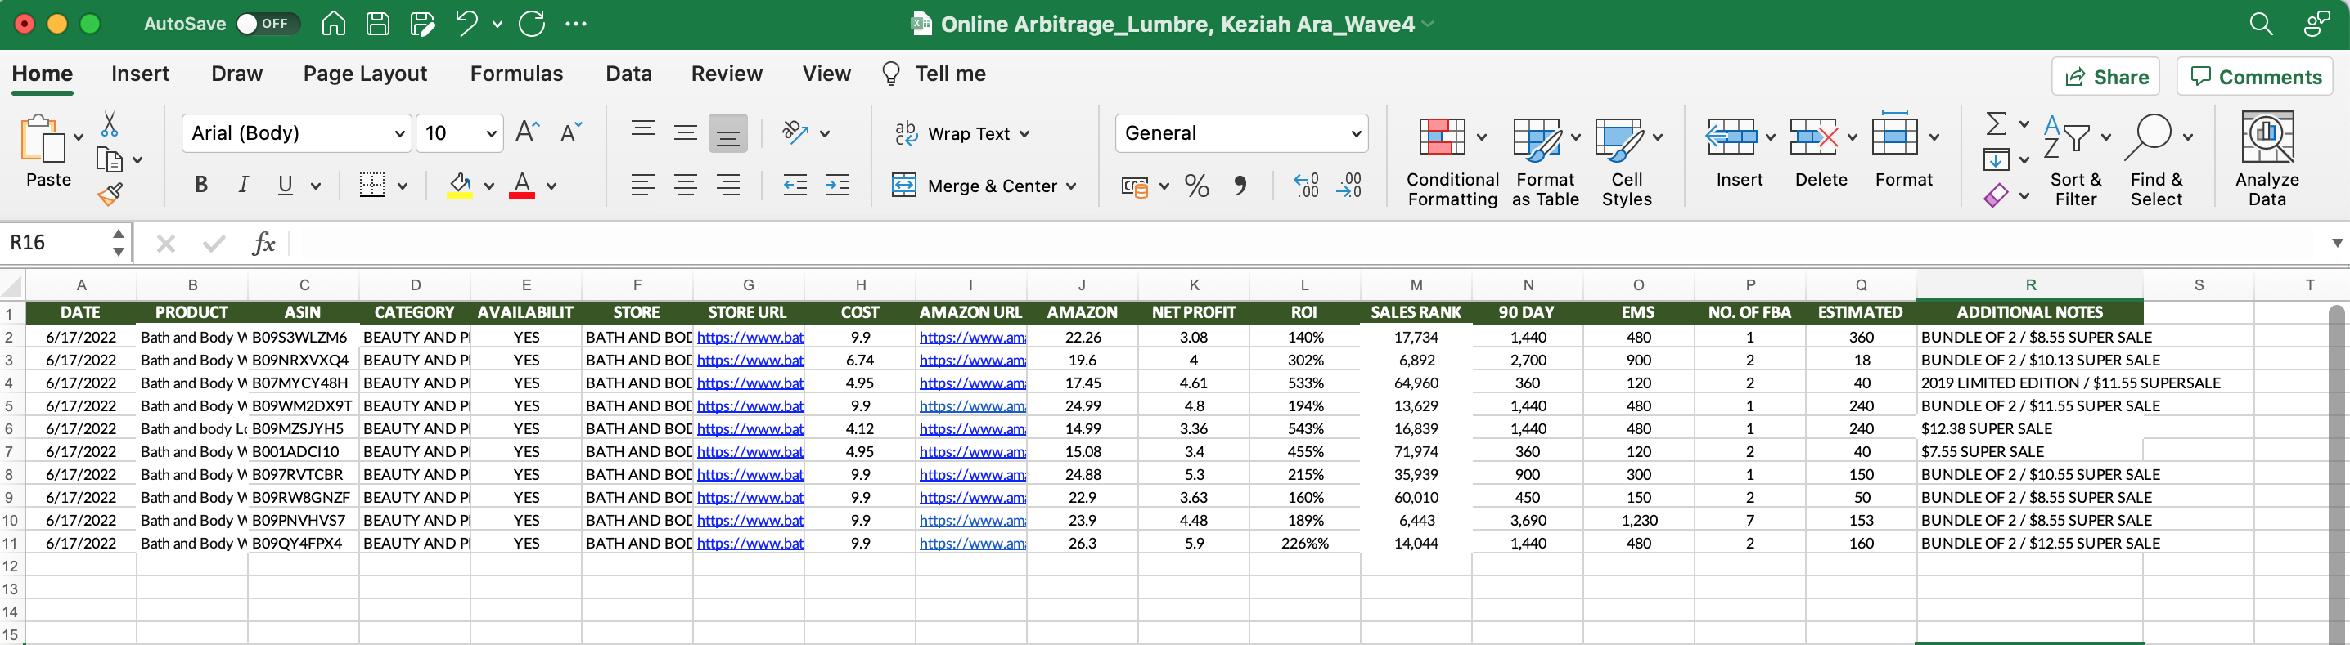
Task: Switch to the Draw tab
Action: [236, 74]
